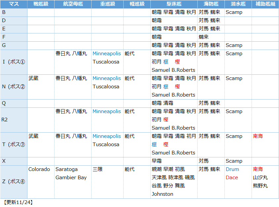Image resolution: width=279 pixels, height=207 pixels.
Task: Select the 潜水艦 column header
Action: [x=238, y=4]
